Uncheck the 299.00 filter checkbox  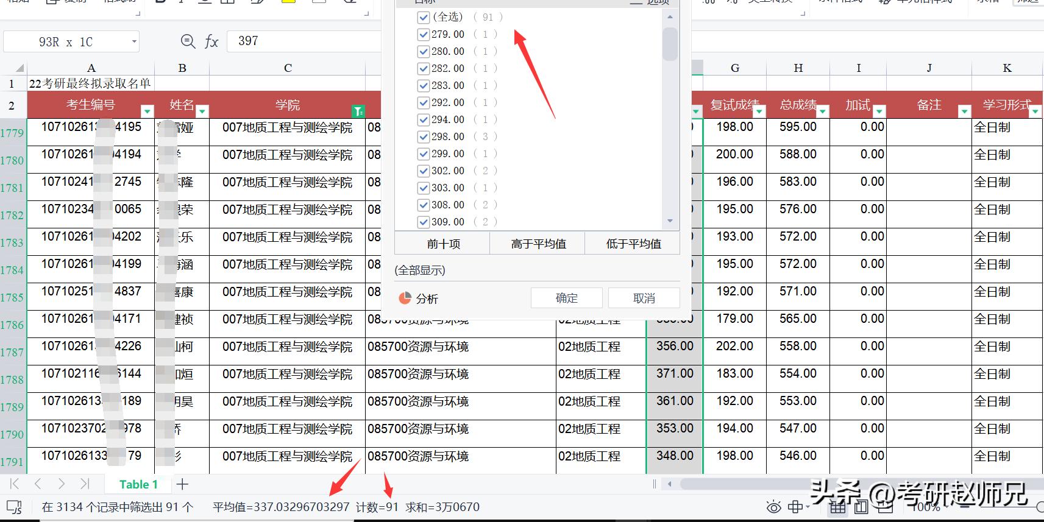coord(424,153)
